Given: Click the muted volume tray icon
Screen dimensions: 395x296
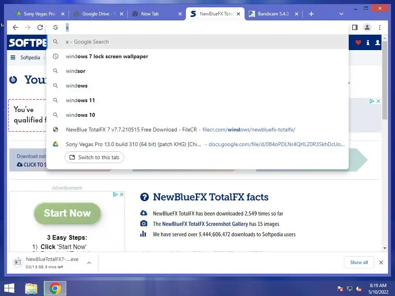Looking at the screenshot, I should (x=359, y=289).
